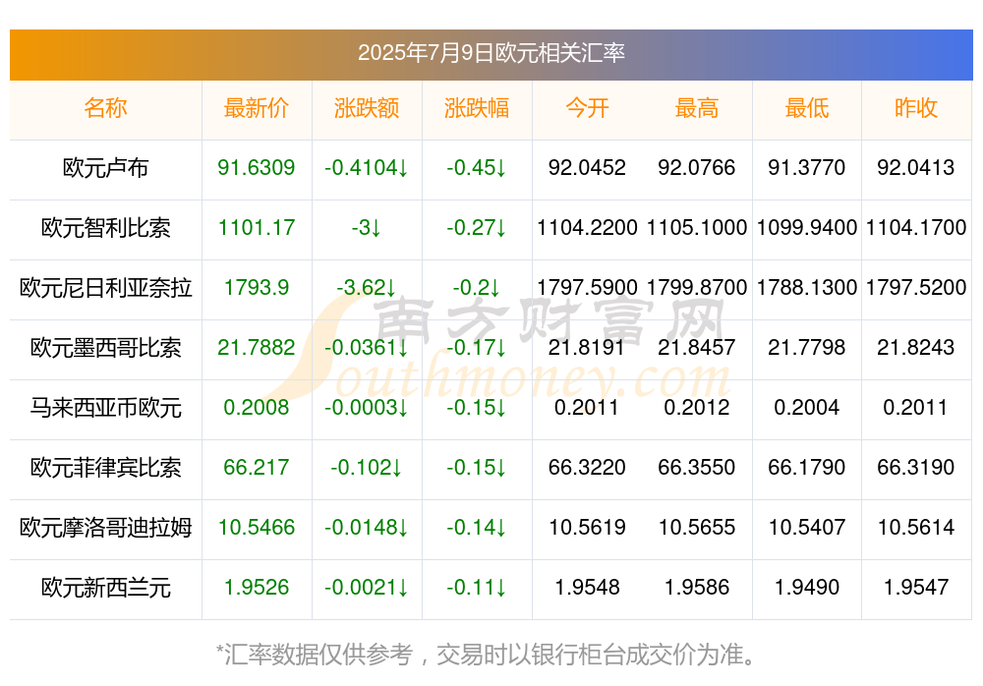Click high value 1.9586

coord(697,588)
